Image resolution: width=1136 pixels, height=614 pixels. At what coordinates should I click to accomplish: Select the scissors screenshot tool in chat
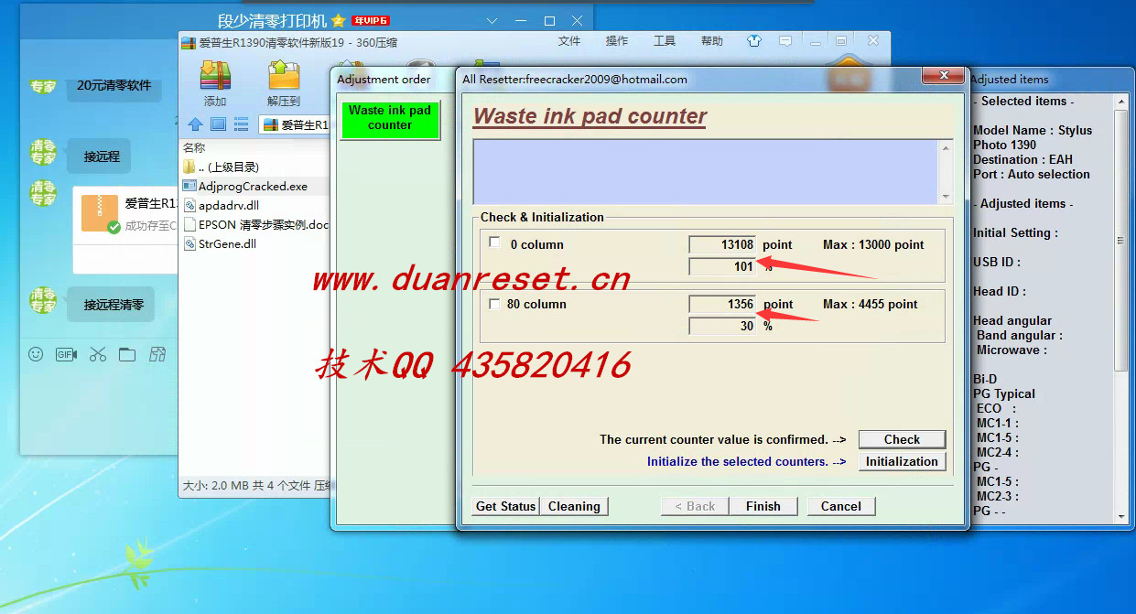(98, 354)
